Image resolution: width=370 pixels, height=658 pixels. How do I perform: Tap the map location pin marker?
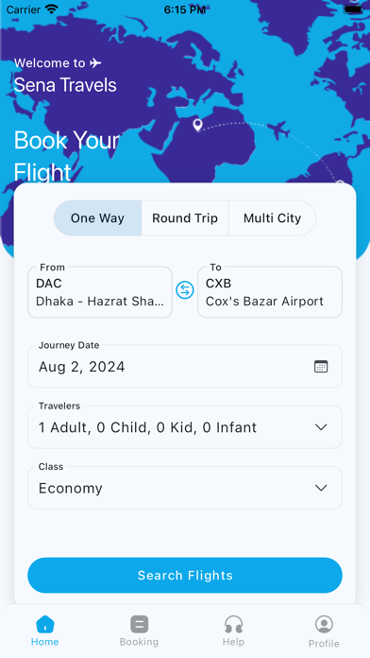197,125
